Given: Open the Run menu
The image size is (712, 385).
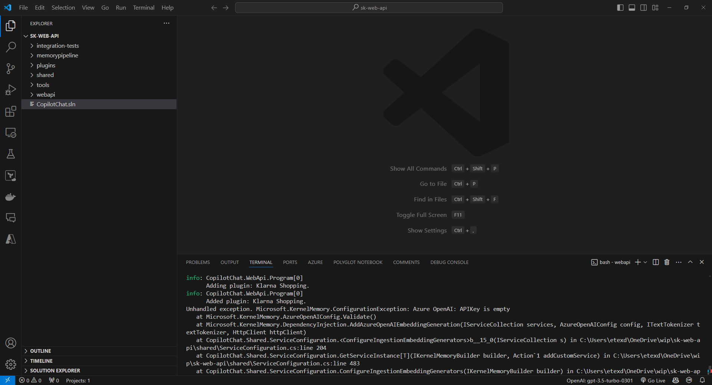Looking at the screenshot, I should click(121, 7).
